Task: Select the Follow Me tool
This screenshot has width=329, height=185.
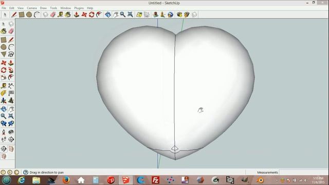Action: [11, 70]
